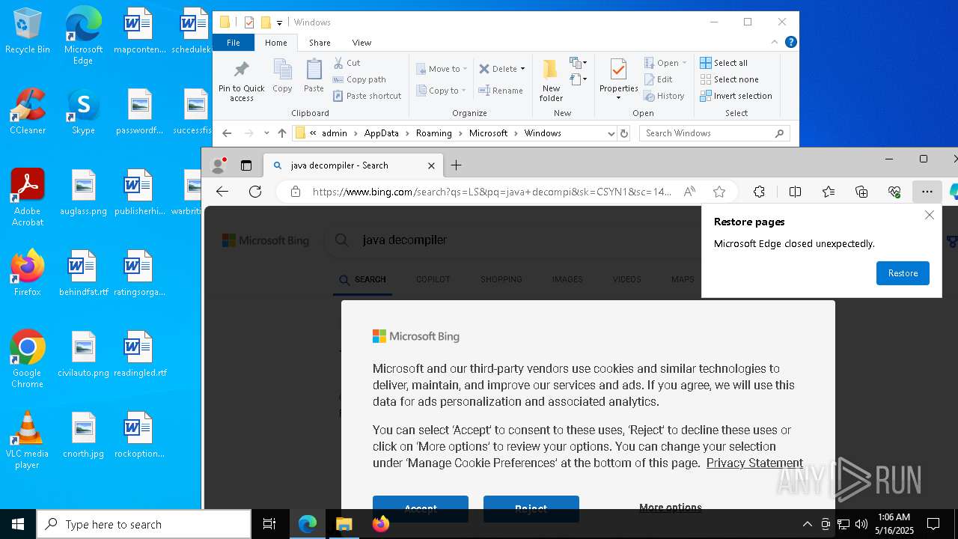Click Edge back navigation arrow
This screenshot has width=958, height=539.
(222, 192)
